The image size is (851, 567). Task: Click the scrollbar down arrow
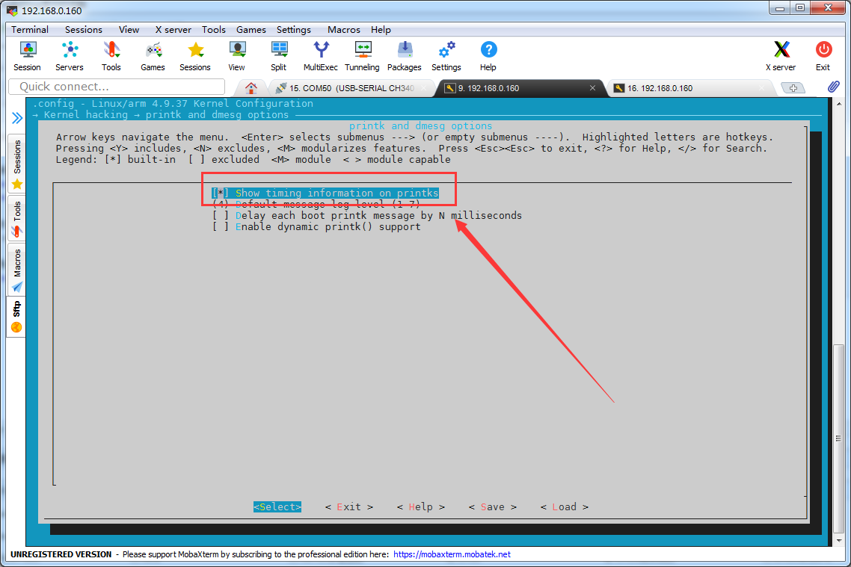coord(839,540)
